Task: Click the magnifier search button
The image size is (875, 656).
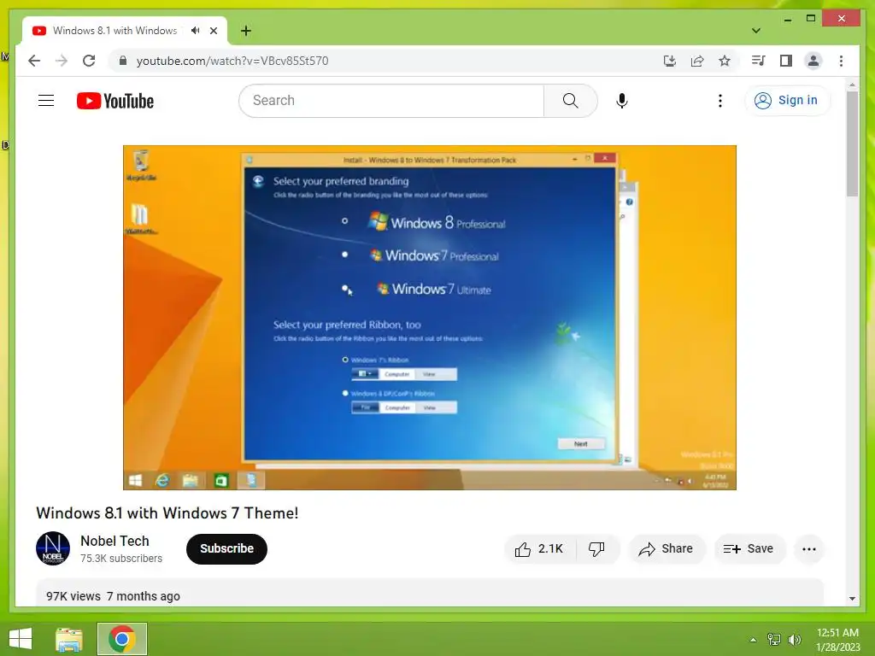Action: 570,101
